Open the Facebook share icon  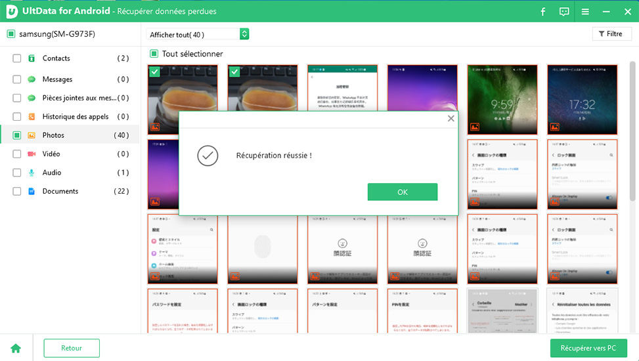point(543,11)
